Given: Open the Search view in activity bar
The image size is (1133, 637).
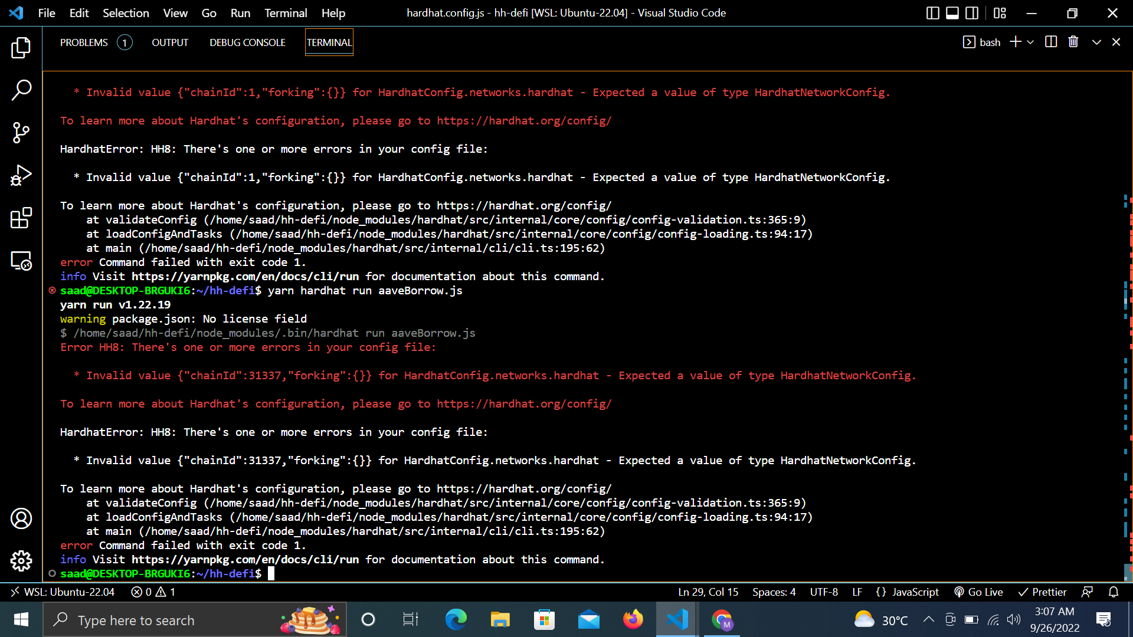Looking at the screenshot, I should point(21,90).
